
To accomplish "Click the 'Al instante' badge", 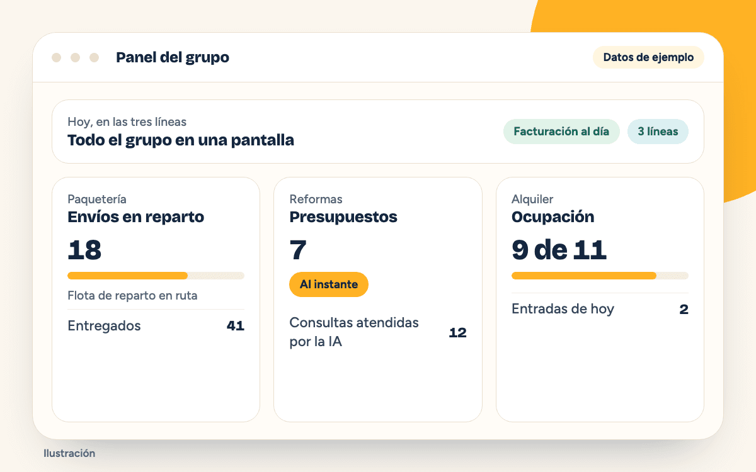I will point(329,284).
